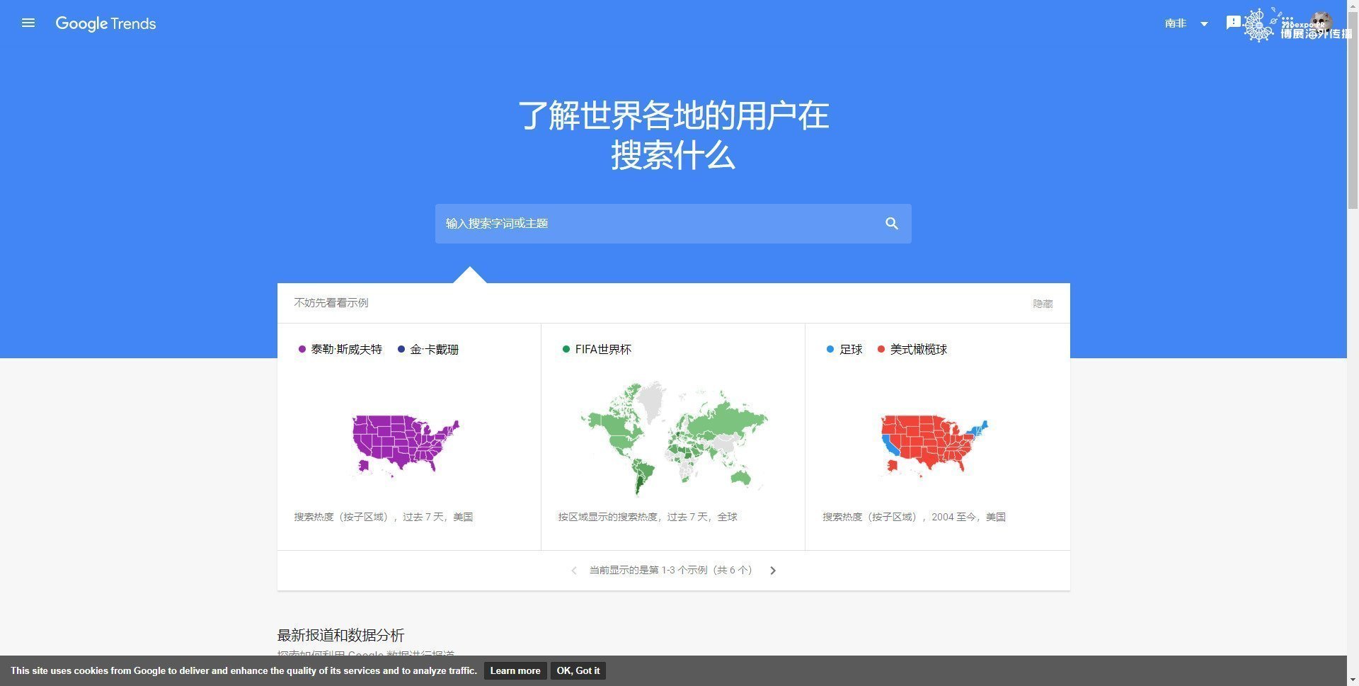Click caption 按区域显示的搜索热度，过去 7 天，全球
Image resolution: width=1359 pixels, height=686 pixels.
pyautogui.click(x=648, y=517)
